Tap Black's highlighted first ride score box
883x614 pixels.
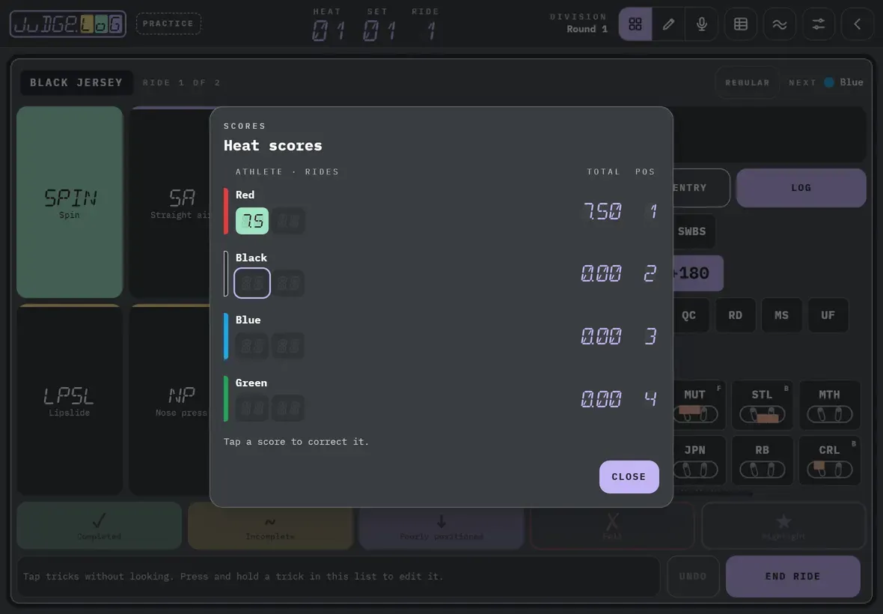click(251, 283)
